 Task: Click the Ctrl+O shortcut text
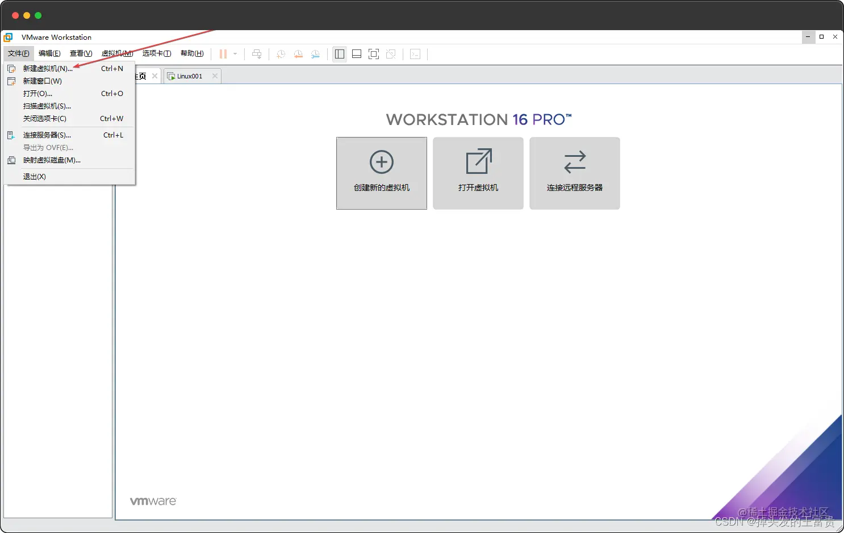click(x=112, y=94)
